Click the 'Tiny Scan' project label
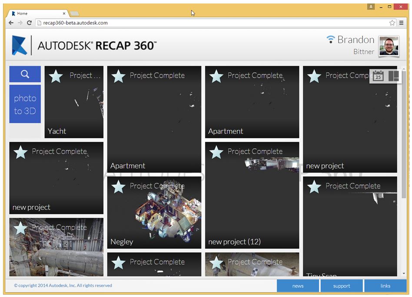Viewport: 412px width, 297px height. point(321,275)
